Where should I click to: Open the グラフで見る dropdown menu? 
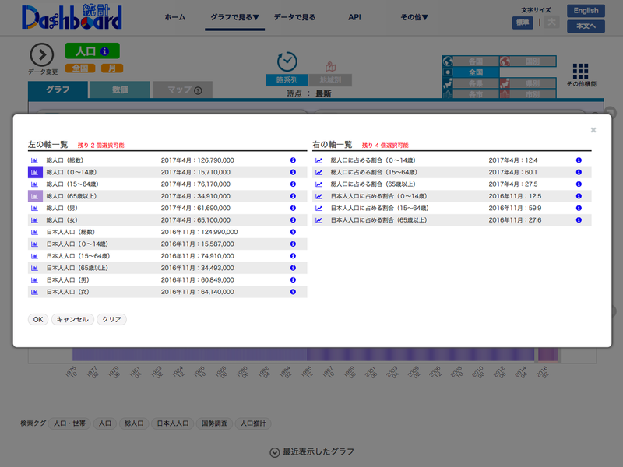pos(235,17)
